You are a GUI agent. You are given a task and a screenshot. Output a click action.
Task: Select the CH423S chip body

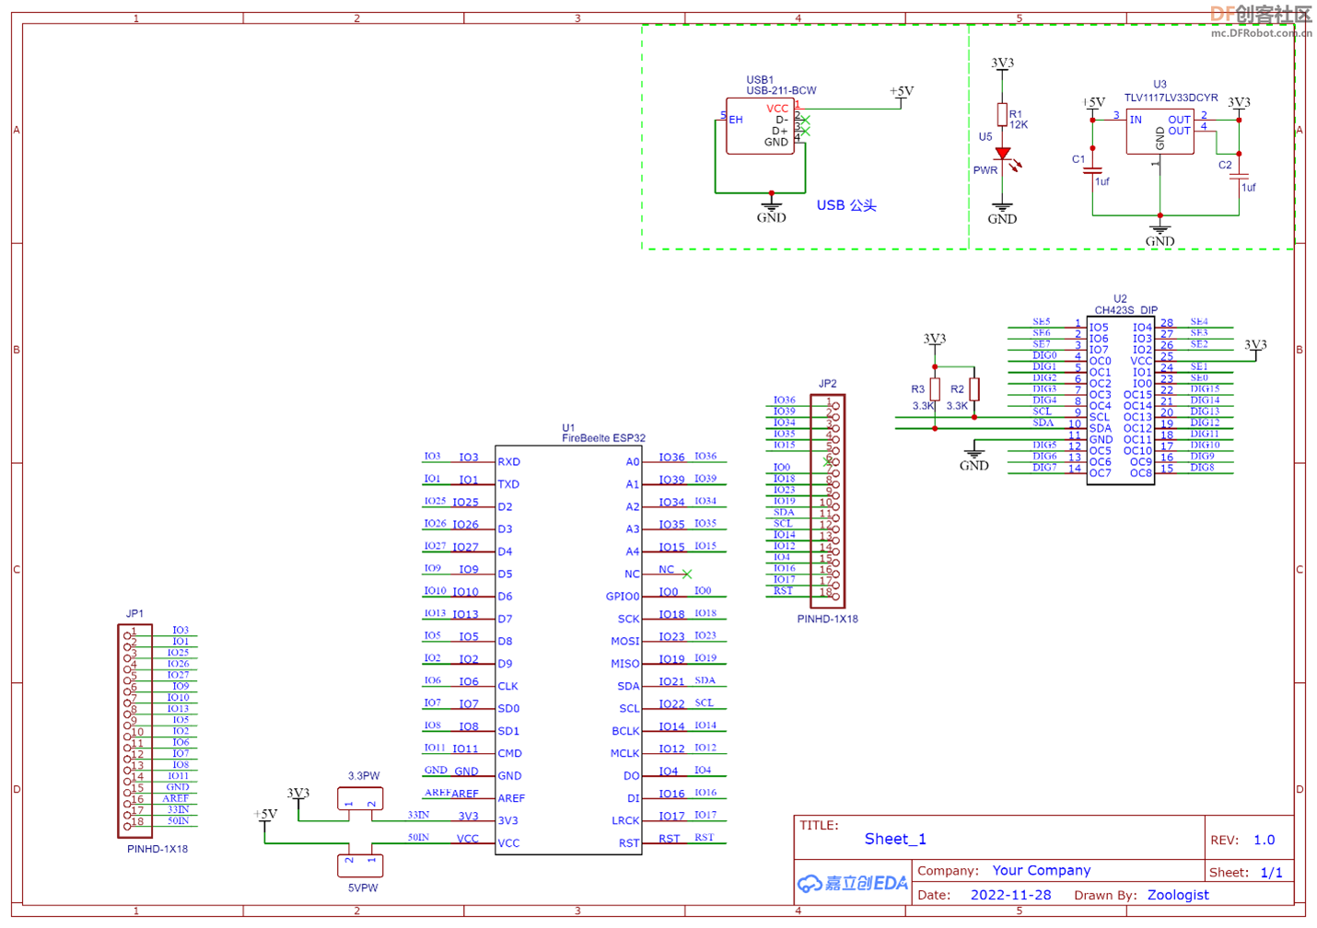point(1121,400)
